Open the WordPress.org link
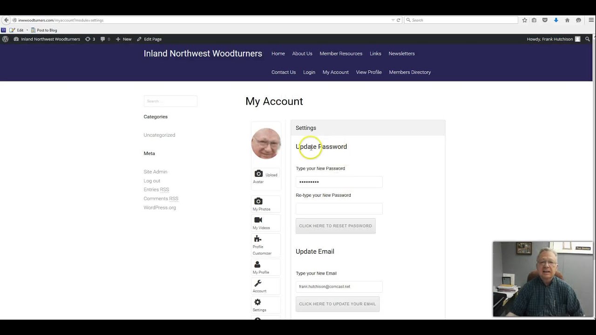 point(160,208)
